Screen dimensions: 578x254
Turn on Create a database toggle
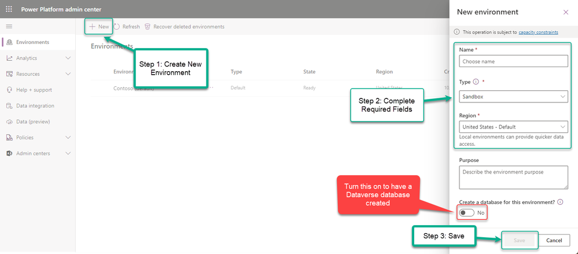467,213
